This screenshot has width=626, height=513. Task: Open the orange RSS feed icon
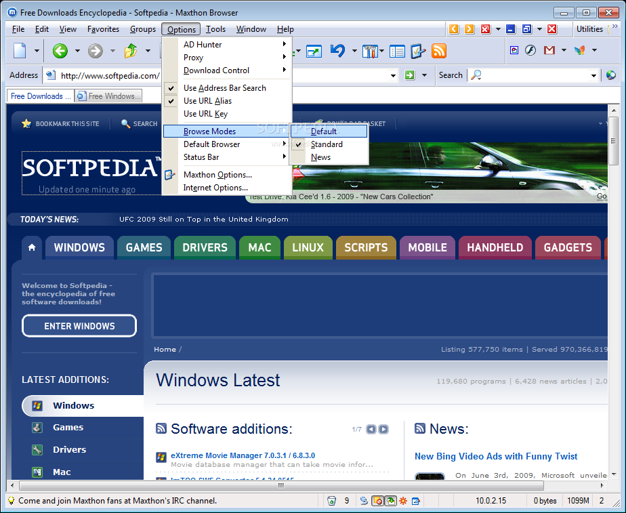pos(439,51)
